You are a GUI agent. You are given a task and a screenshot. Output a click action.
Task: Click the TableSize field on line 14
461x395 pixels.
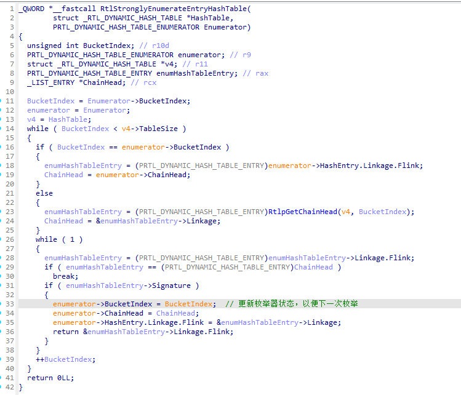pos(158,129)
